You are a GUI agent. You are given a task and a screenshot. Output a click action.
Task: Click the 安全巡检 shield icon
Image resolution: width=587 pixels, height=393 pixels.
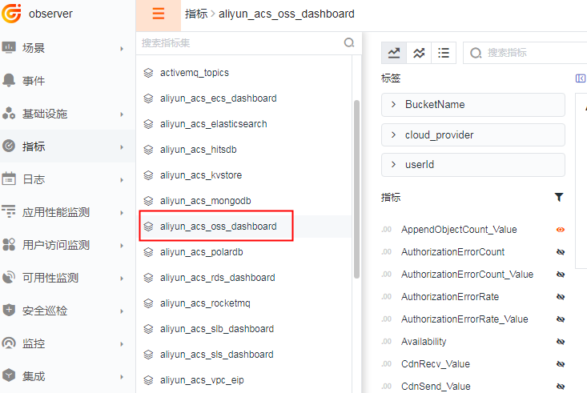[x=9, y=311]
